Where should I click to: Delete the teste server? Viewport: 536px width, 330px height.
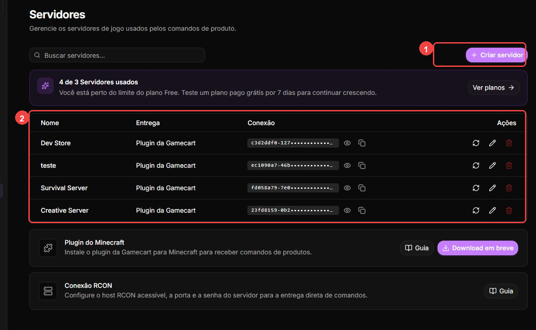coord(509,165)
